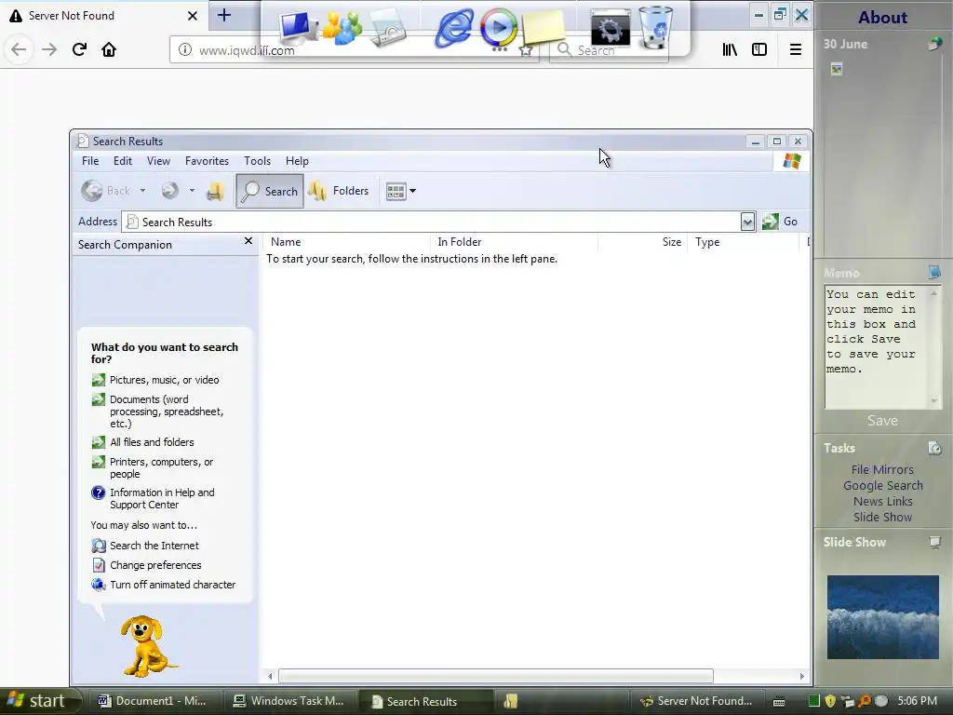Open the Tools menu
This screenshot has height=715, width=953.
tap(257, 161)
